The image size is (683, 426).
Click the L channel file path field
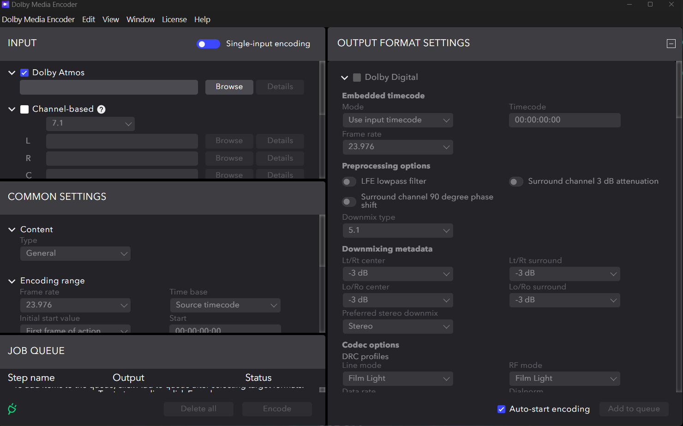[x=122, y=141]
